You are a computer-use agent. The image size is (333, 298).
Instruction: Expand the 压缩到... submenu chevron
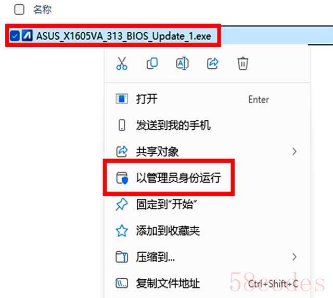(x=294, y=257)
